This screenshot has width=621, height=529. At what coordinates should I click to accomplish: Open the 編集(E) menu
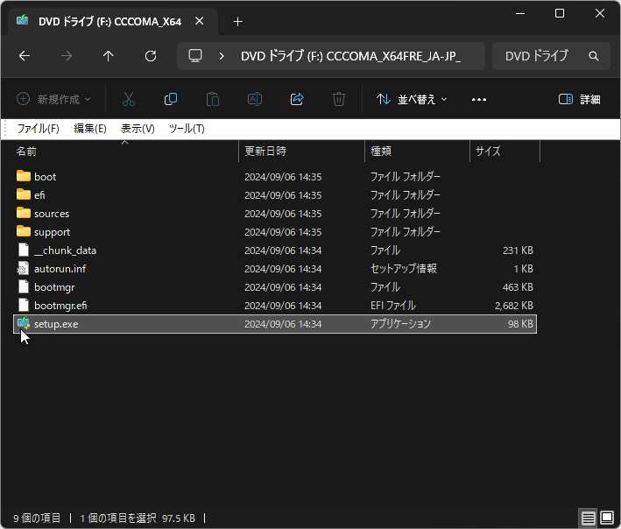90,129
